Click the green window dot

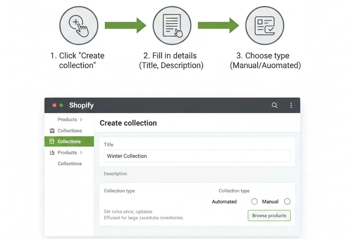coord(61,105)
